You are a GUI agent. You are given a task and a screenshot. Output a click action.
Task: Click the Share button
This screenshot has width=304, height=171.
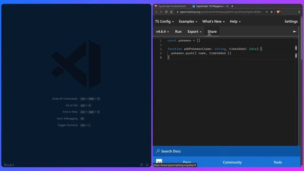212,32
